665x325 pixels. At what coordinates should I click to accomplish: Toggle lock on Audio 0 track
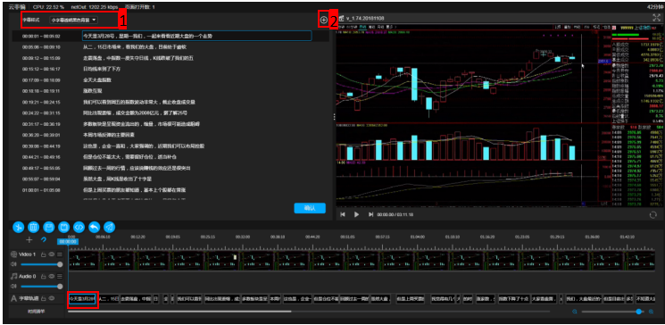pos(43,276)
